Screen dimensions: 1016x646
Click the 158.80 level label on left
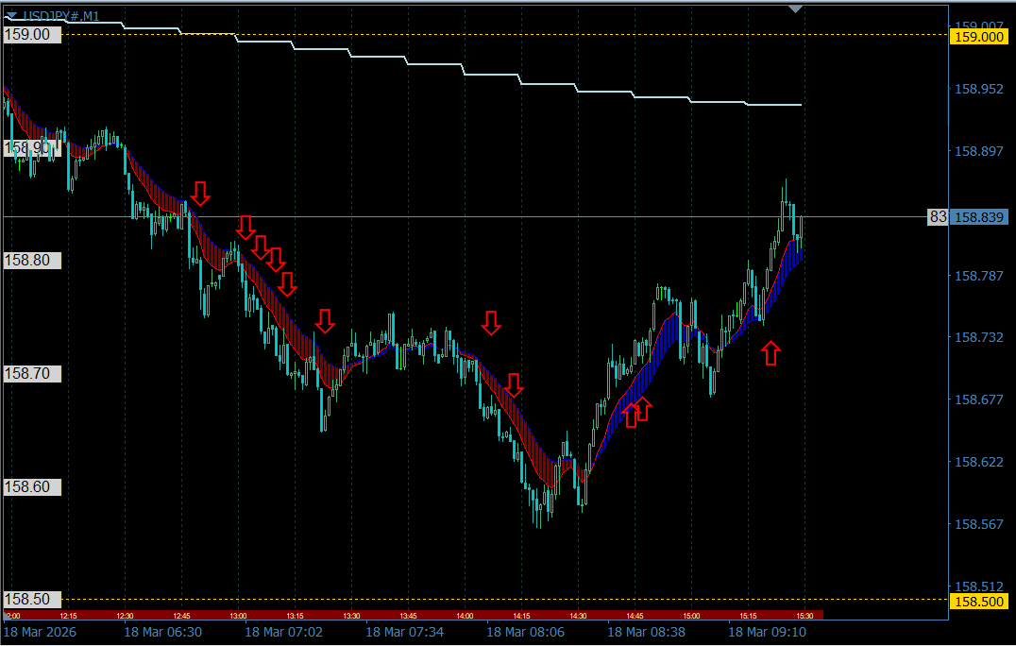(x=33, y=261)
